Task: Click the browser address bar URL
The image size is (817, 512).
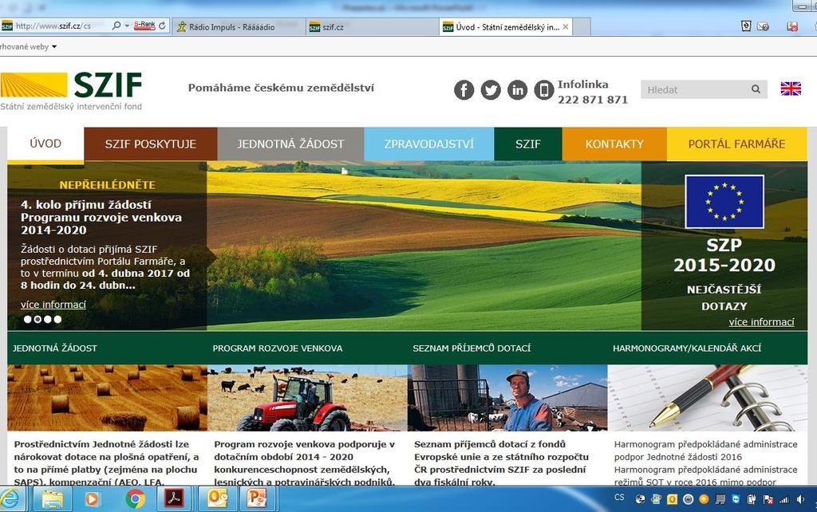Action: [x=53, y=26]
